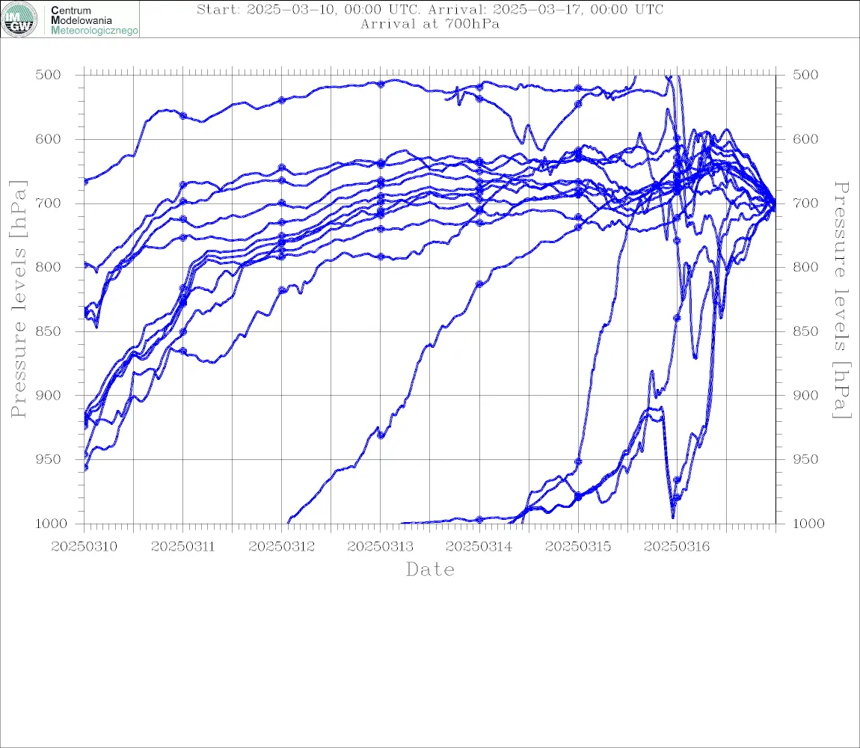
Task: Click the trajectory convergence point at 700 hPa
Action: (775, 203)
